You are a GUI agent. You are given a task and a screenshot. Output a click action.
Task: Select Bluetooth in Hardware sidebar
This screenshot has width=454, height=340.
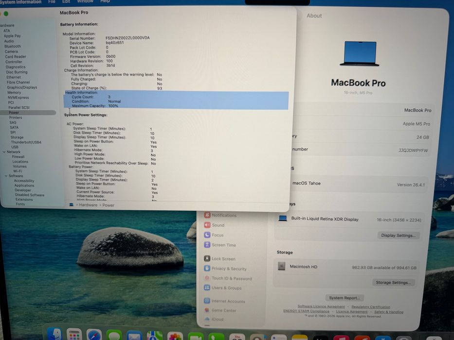[x=13, y=46]
